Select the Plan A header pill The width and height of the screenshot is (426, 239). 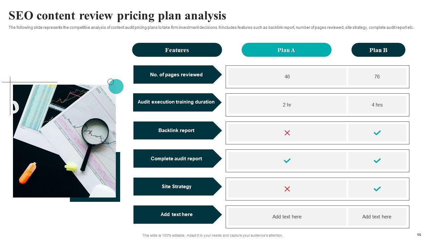[x=286, y=50]
